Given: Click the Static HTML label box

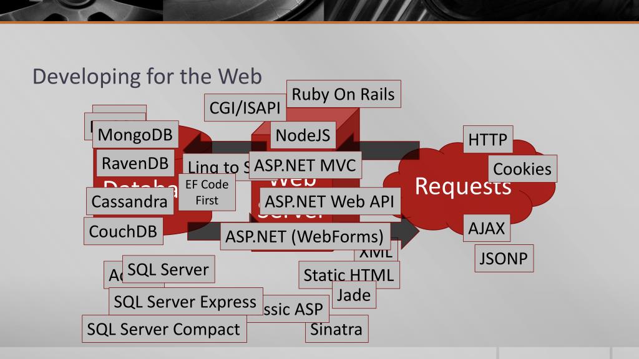Looking at the screenshot, I should [349, 275].
